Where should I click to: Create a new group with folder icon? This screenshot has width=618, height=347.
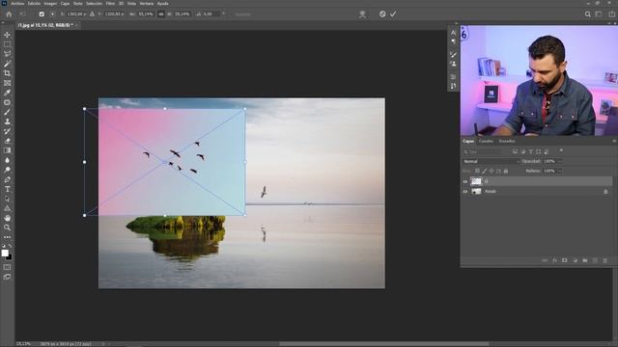tap(585, 260)
